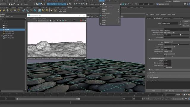Click lock selection icon in status line
Screen dimensions: 190x107
point(67,4)
